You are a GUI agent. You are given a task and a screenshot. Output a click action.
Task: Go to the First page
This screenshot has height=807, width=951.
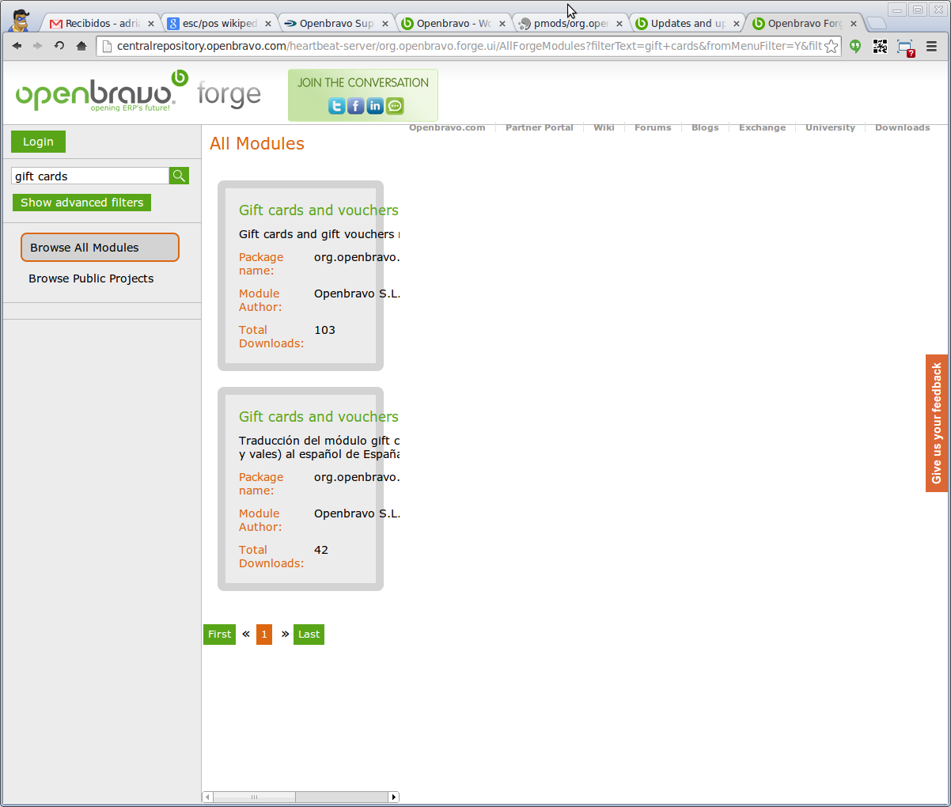(x=219, y=635)
